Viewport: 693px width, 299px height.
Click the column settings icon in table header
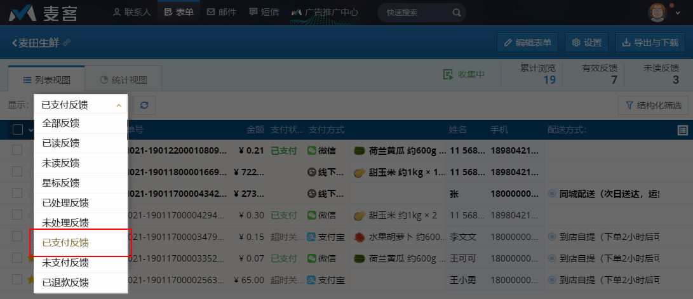pyautogui.click(x=683, y=130)
